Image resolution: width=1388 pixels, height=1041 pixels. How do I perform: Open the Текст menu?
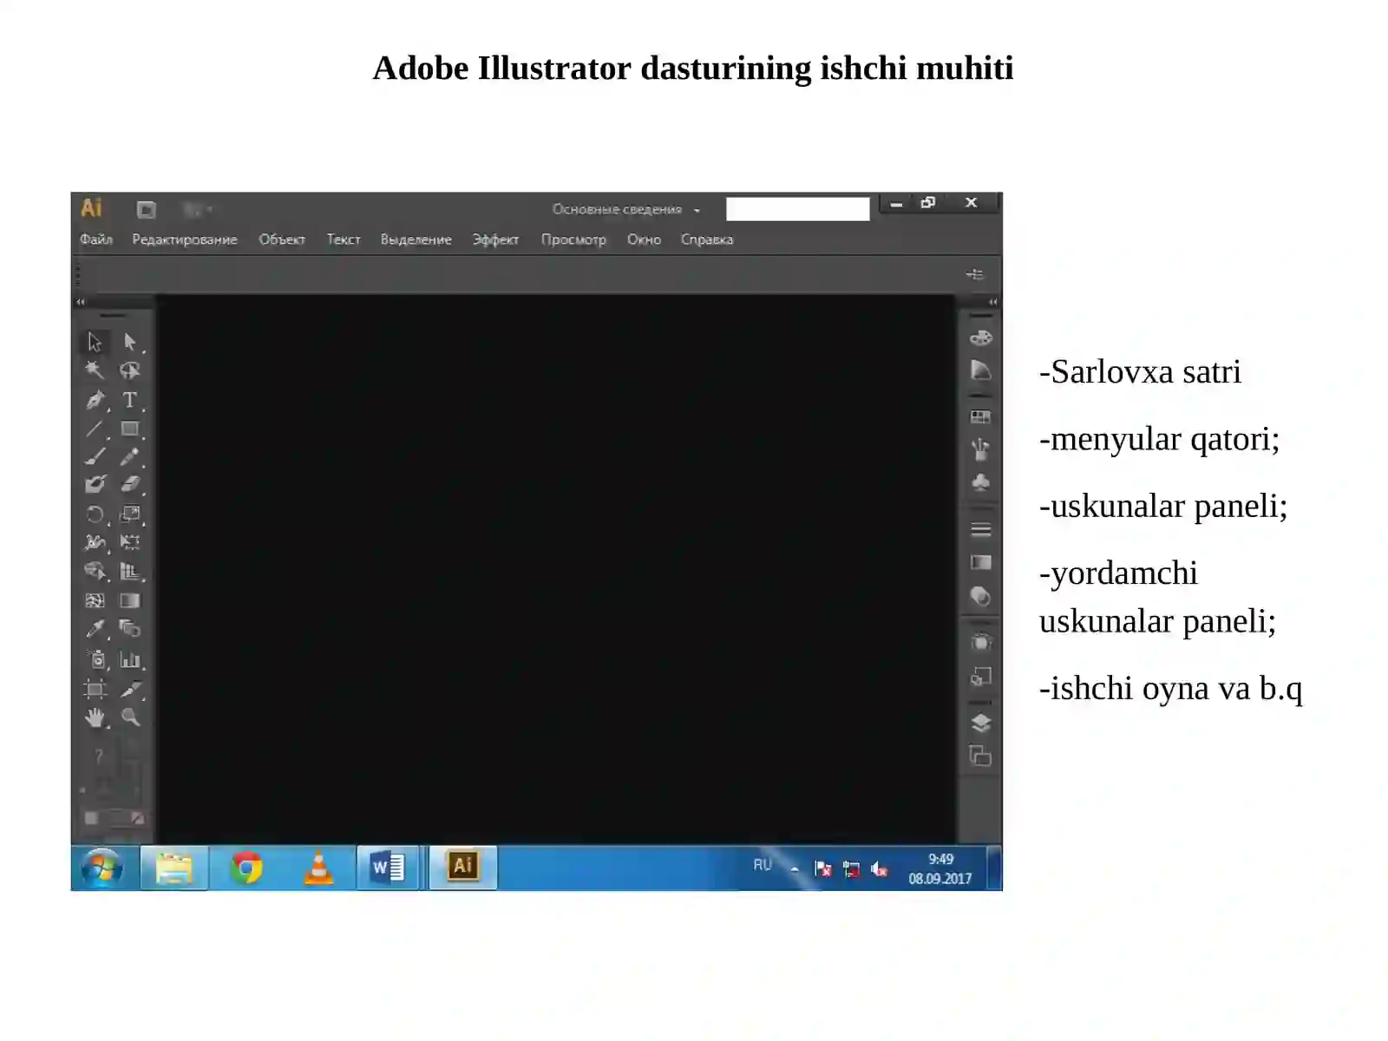click(344, 239)
